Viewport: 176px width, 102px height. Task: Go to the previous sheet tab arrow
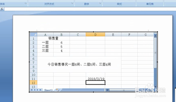(x=35, y=90)
